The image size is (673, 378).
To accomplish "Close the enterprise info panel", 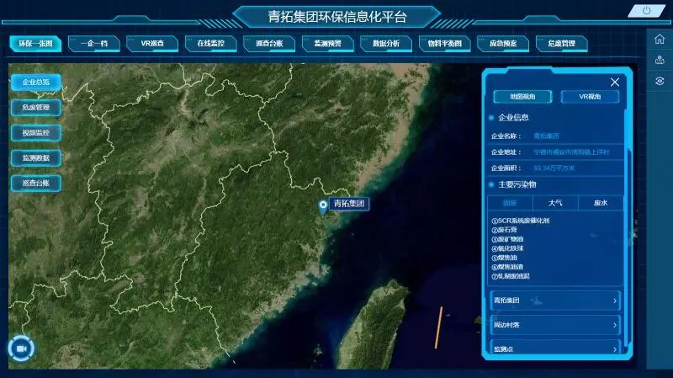I will click(x=615, y=82).
